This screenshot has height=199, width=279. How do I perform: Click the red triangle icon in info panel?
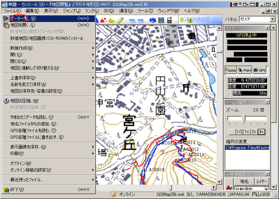click(229, 187)
